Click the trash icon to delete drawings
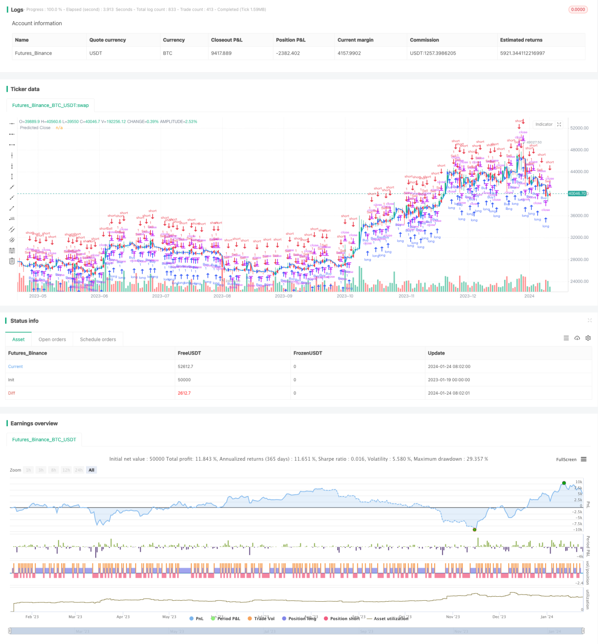This screenshot has width=598, height=644. (x=12, y=261)
